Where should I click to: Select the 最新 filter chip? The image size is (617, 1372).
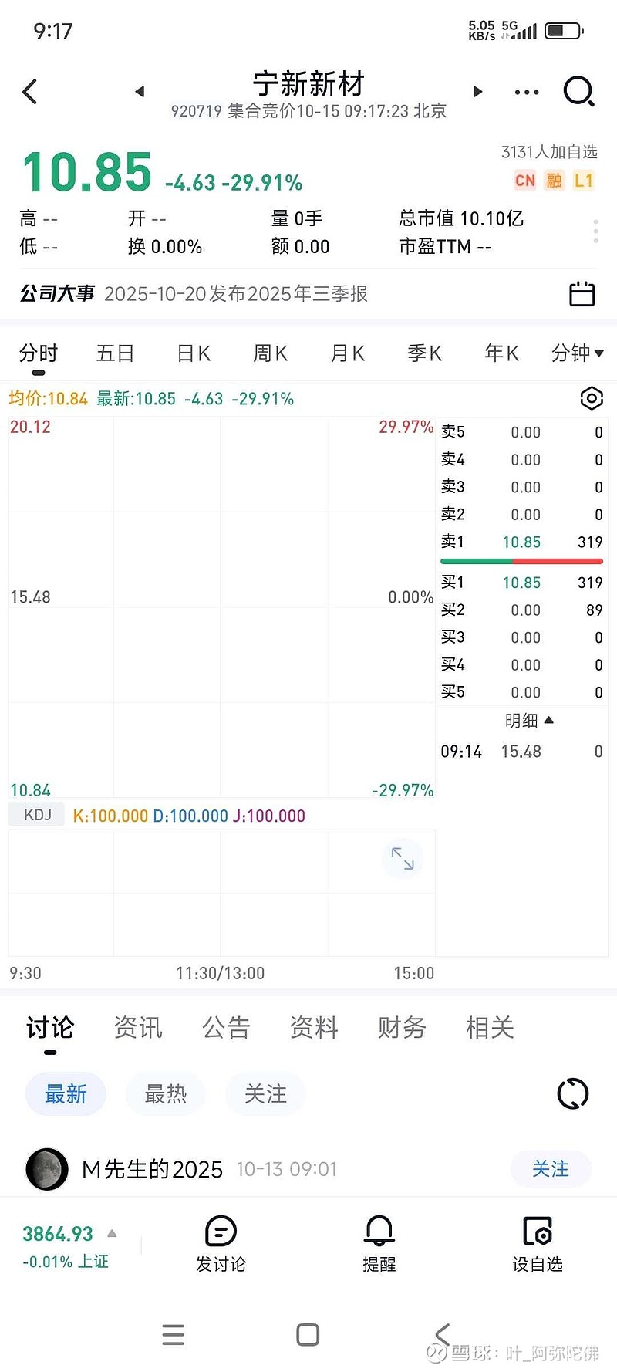pyautogui.click(x=66, y=1093)
